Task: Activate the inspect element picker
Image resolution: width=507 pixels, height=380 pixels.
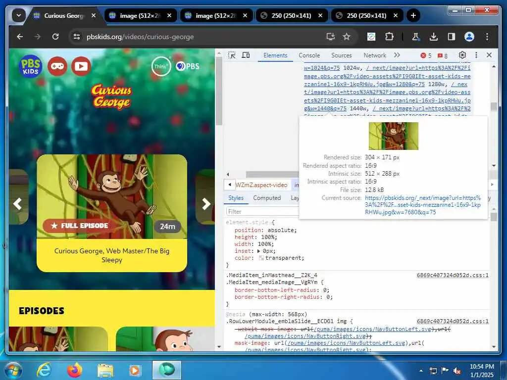Action: click(x=232, y=55)
